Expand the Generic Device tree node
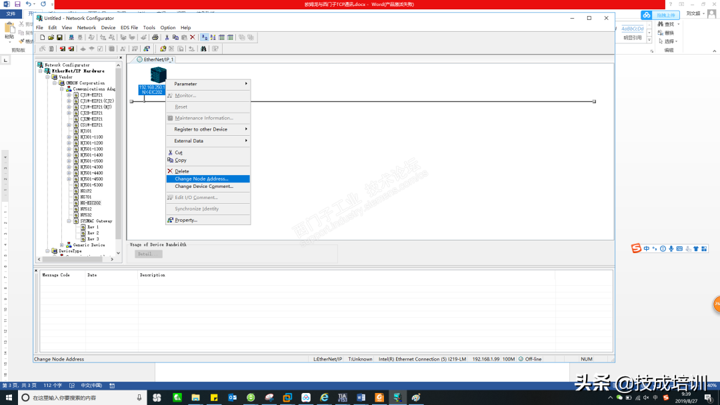Viewport: 720px width, 405px height. 61,245
